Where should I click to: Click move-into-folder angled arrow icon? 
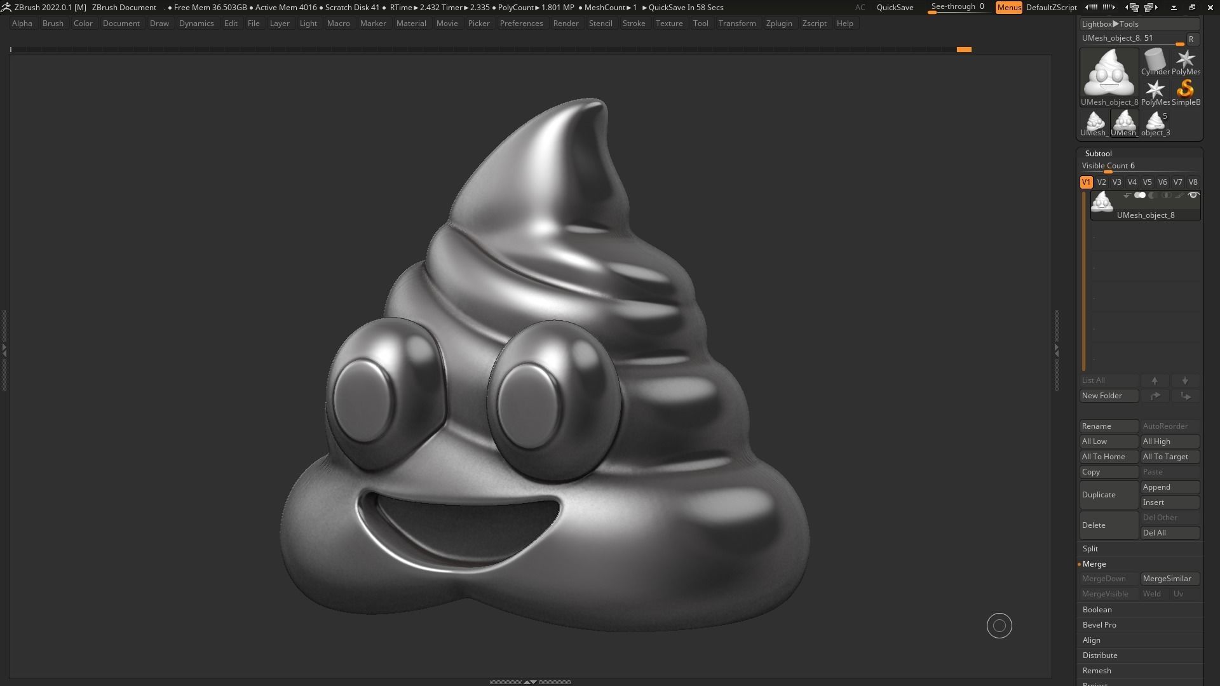pos(1185,396)
